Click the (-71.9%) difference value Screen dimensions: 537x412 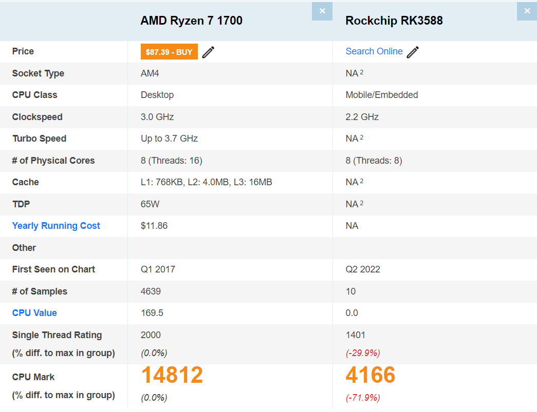[363, 398]
